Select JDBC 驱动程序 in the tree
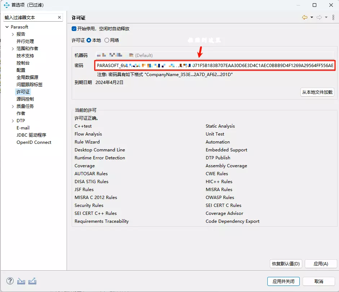Screen dimensions: 339x292 pyautogui.click(x=31, y=135)
